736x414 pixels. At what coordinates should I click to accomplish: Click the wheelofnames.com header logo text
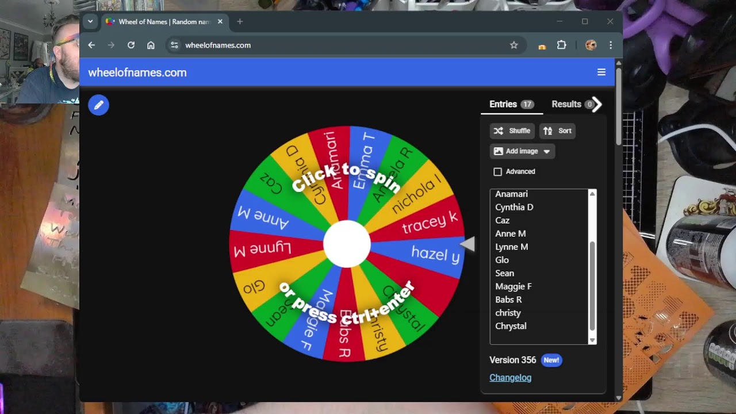pos(137,72)
